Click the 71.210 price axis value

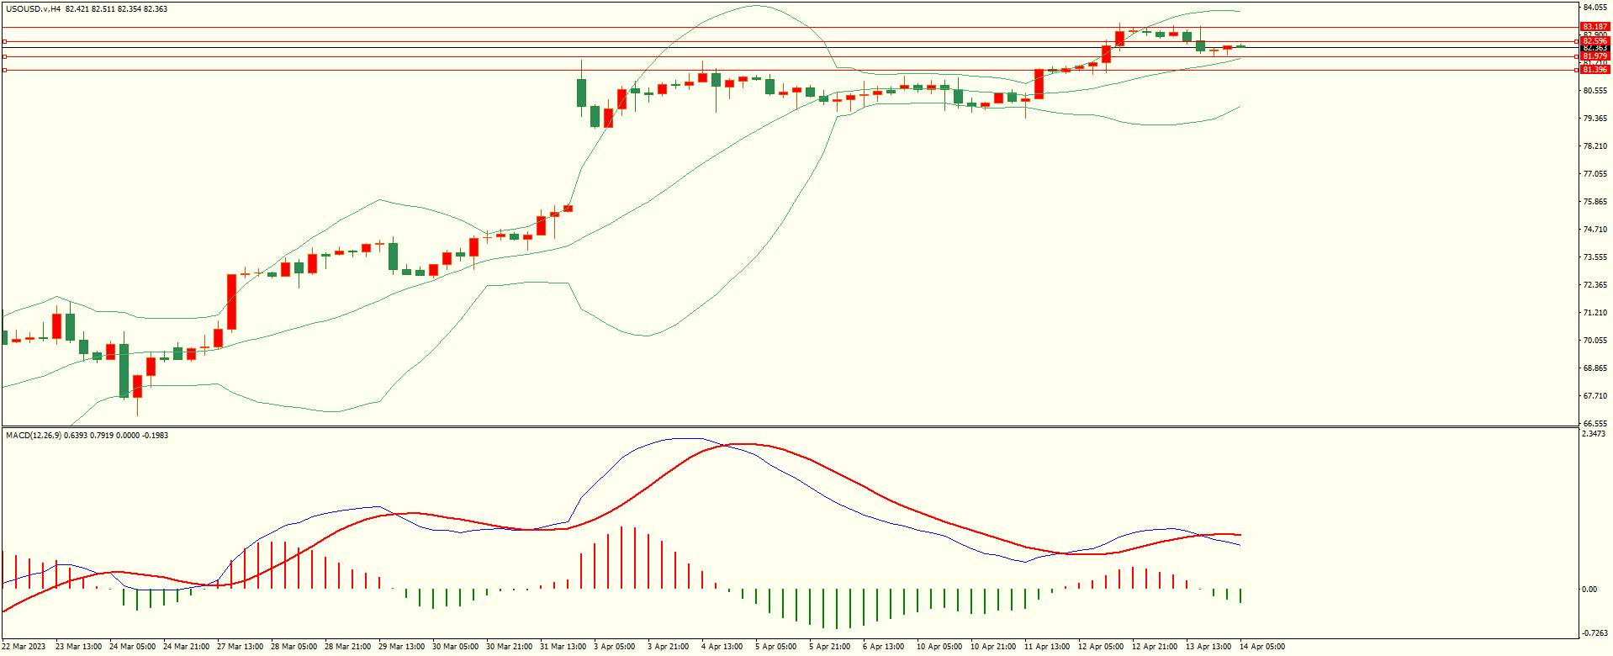point(1595,313)
